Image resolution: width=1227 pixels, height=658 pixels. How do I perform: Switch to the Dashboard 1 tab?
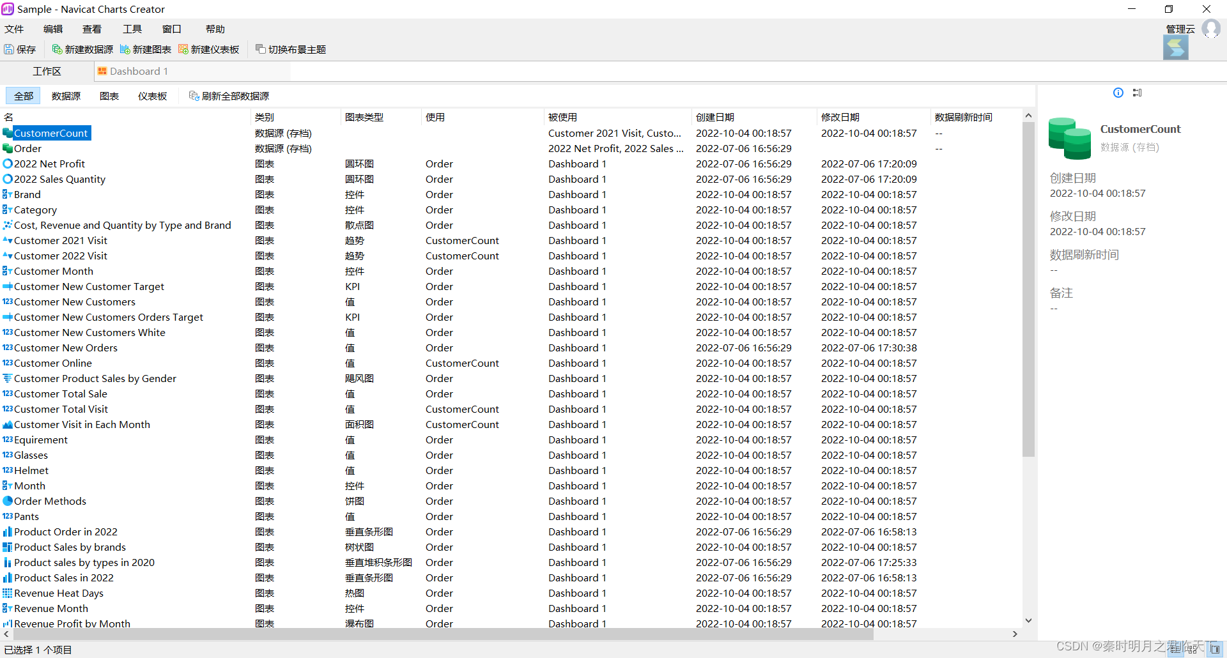click(133, 72)
